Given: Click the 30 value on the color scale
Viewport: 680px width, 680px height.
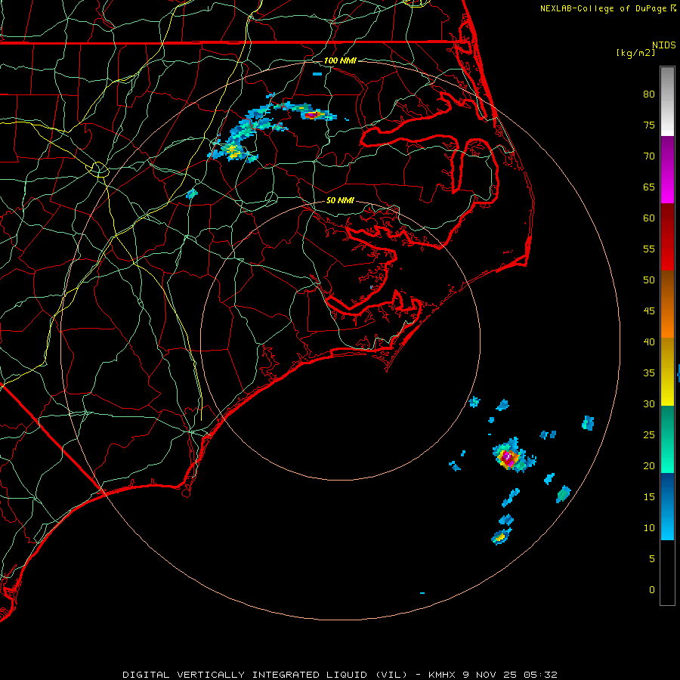Looking at the screenshot, I should click(649, 404).
